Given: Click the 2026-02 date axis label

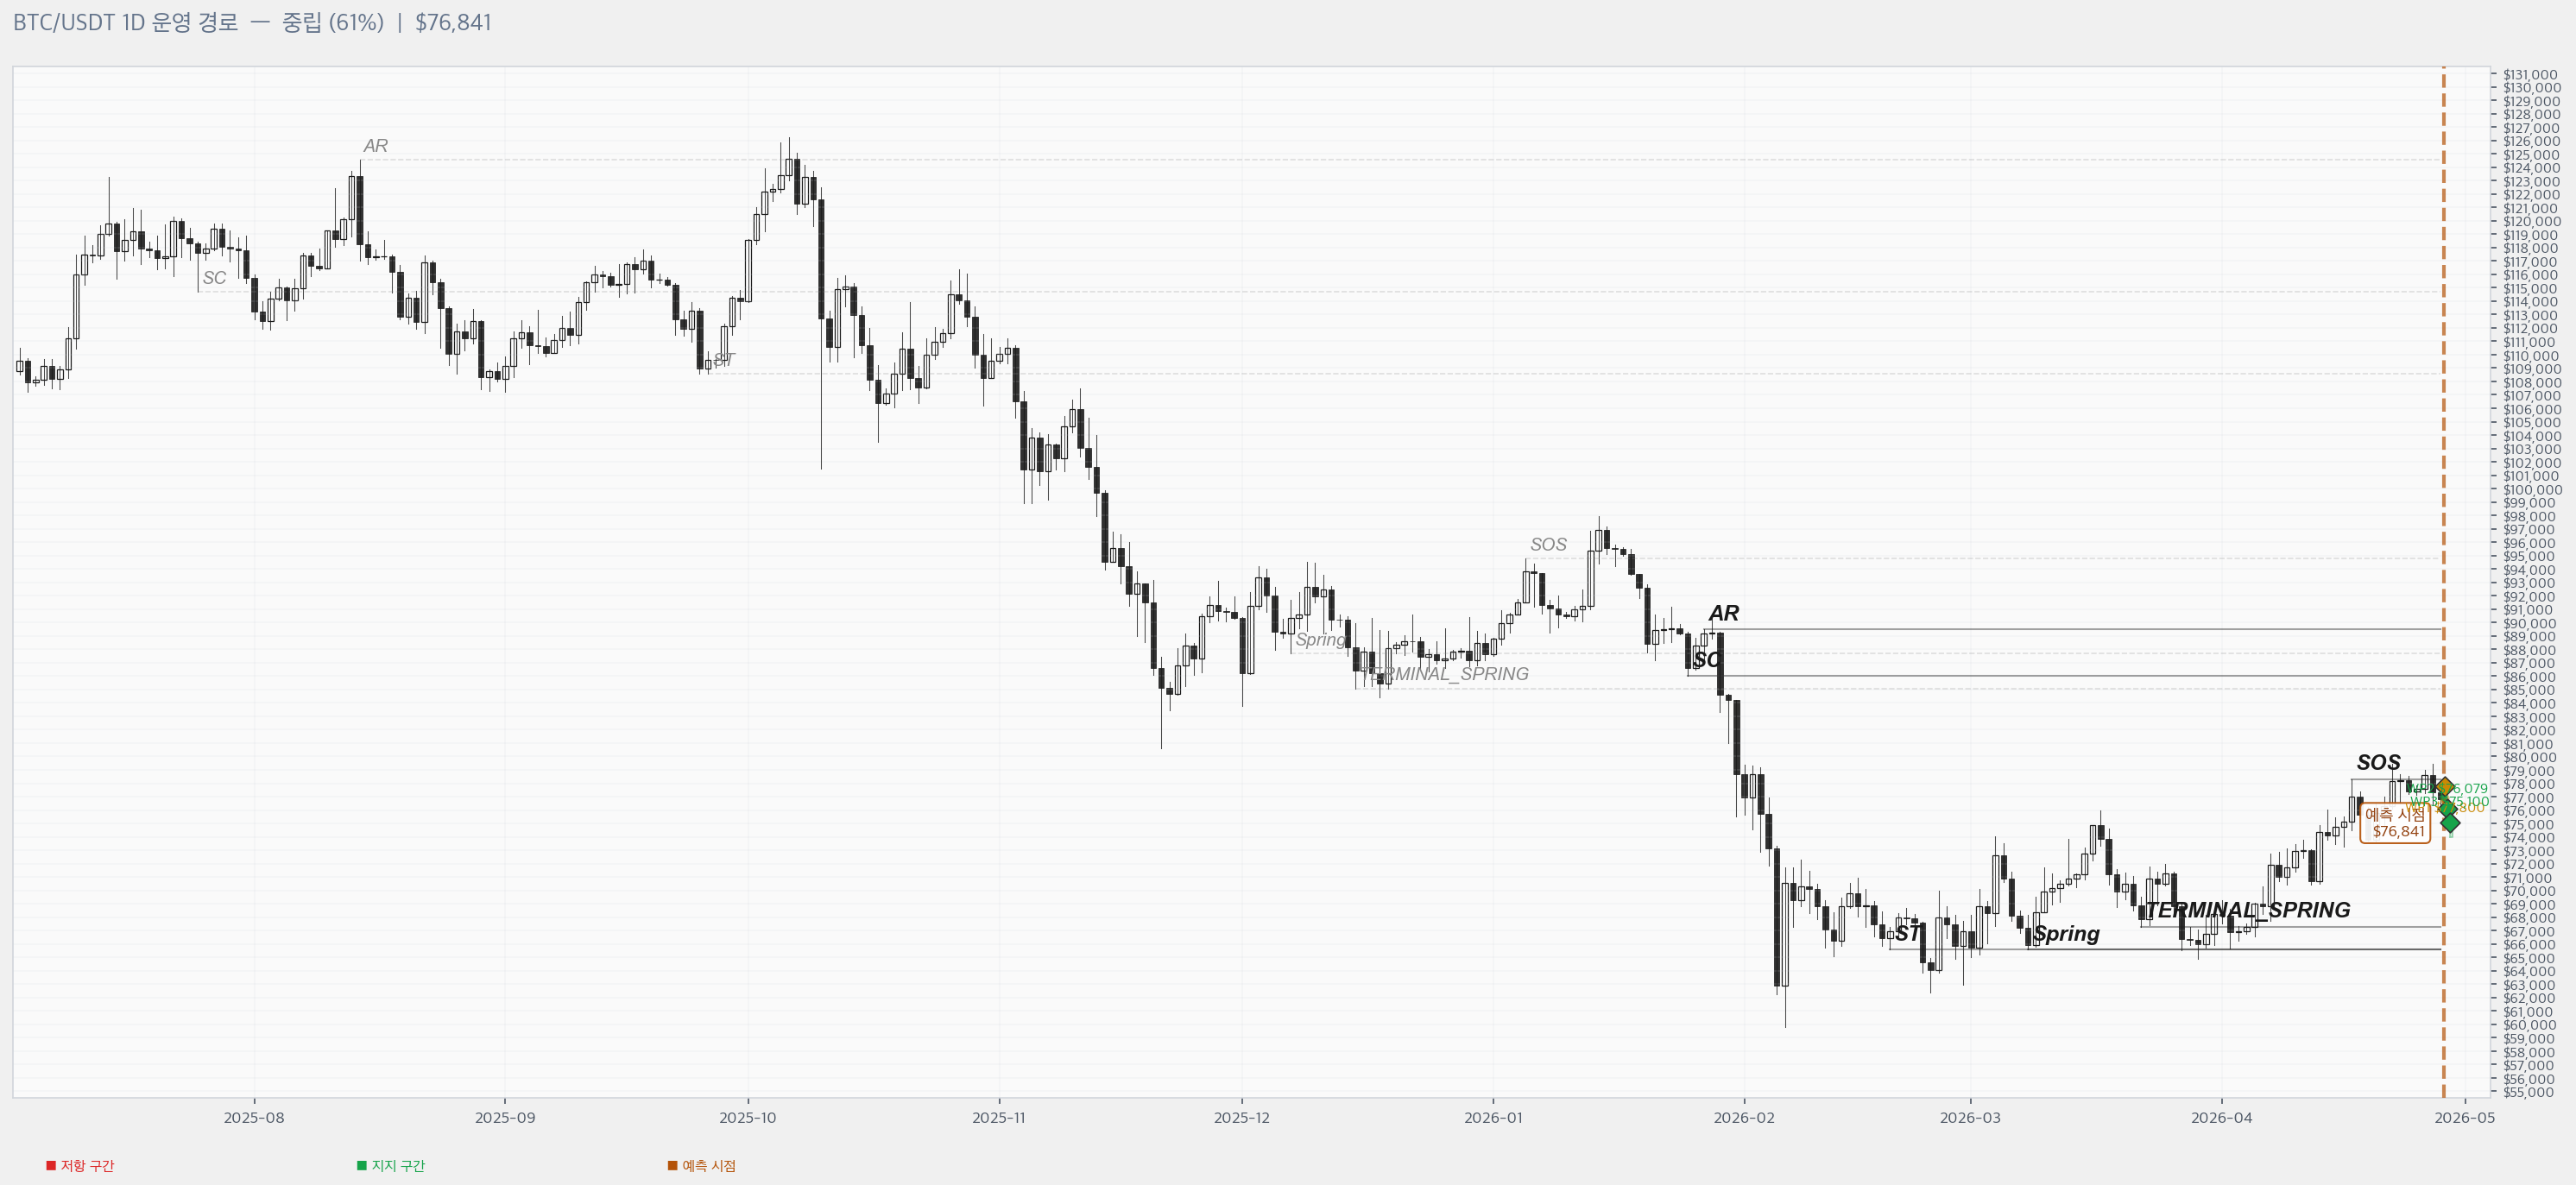Looking at the screenshot, I should [x=1744, y=1117].
